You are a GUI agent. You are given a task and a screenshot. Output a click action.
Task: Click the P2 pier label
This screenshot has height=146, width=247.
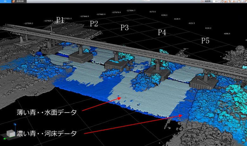coord(94,23)
